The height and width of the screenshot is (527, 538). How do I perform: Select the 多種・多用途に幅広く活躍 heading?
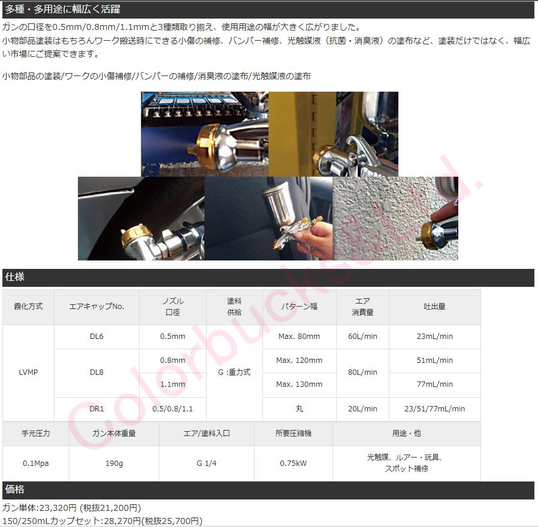pos(268,9)
